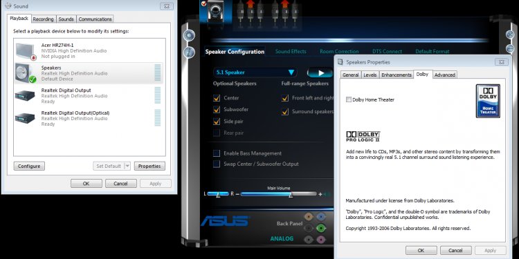Click the Realtek Digital Output(Optical) level meter
The image size is (519, 259).
(x=158, y=118)
